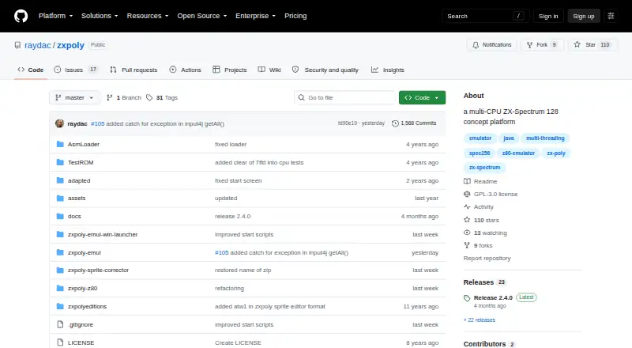The height and width of the screenshot is (348, 632).
Task: Switch to the Issues tab
Action: [x=76, y=70]
